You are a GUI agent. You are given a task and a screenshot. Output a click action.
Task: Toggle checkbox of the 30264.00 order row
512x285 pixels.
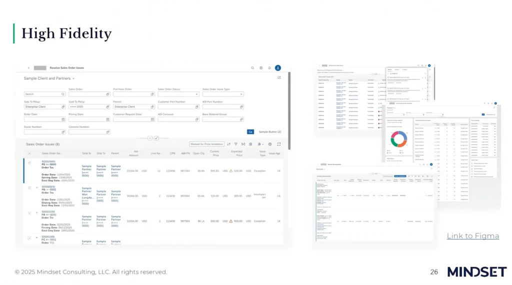[x=29, y=188]
